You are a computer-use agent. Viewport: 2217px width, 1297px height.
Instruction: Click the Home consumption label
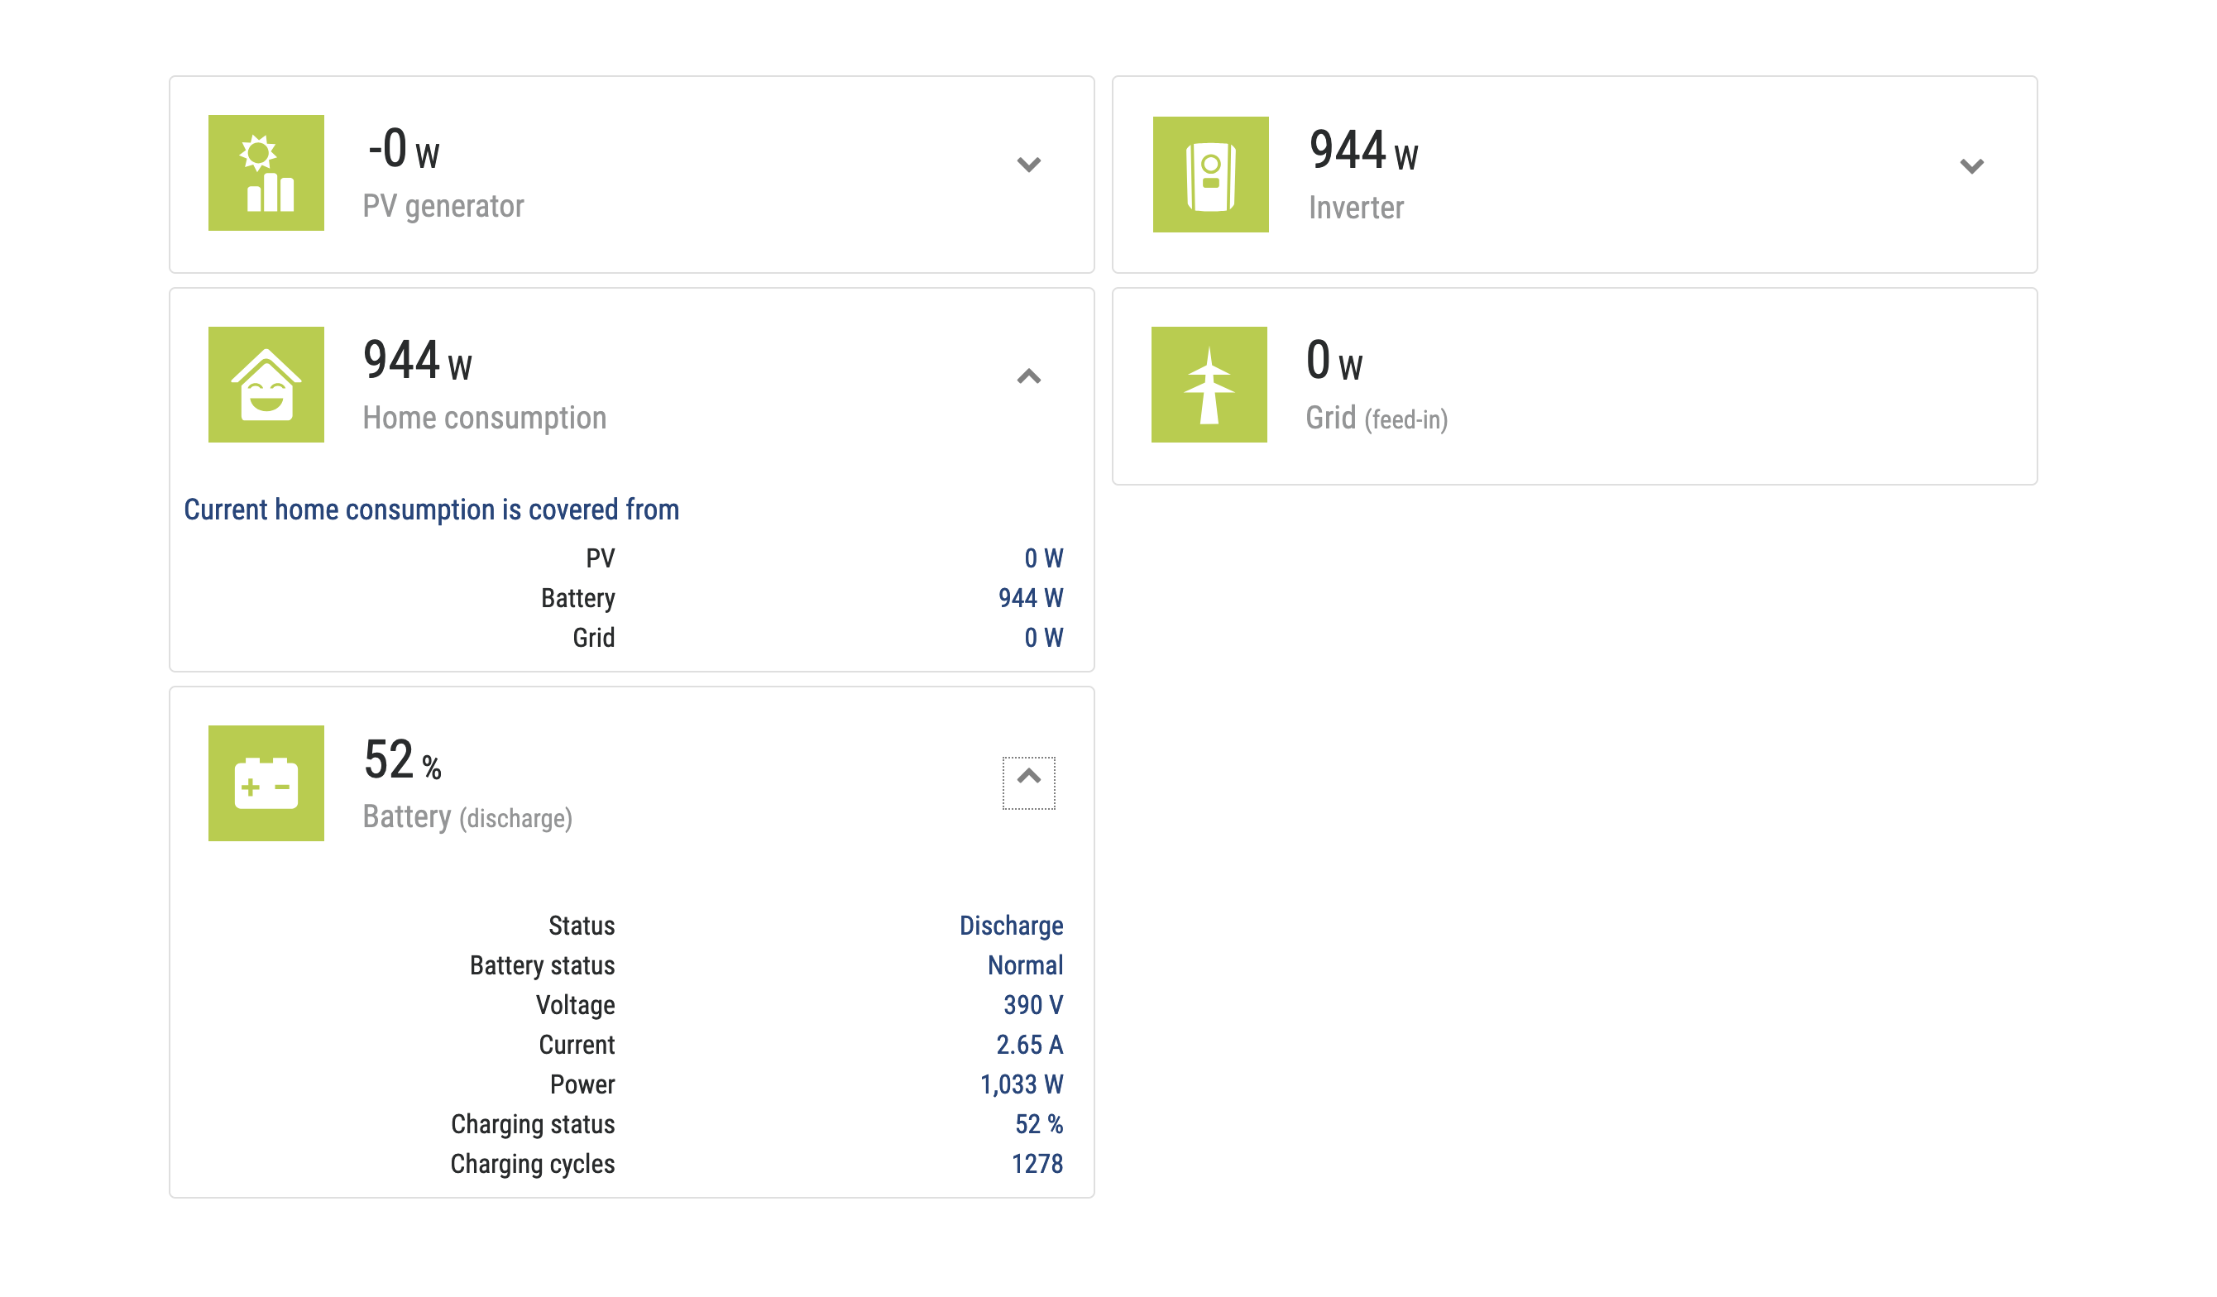pos(484,418)
